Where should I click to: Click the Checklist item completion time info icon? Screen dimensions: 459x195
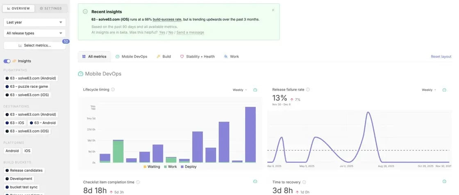point(138,182)
